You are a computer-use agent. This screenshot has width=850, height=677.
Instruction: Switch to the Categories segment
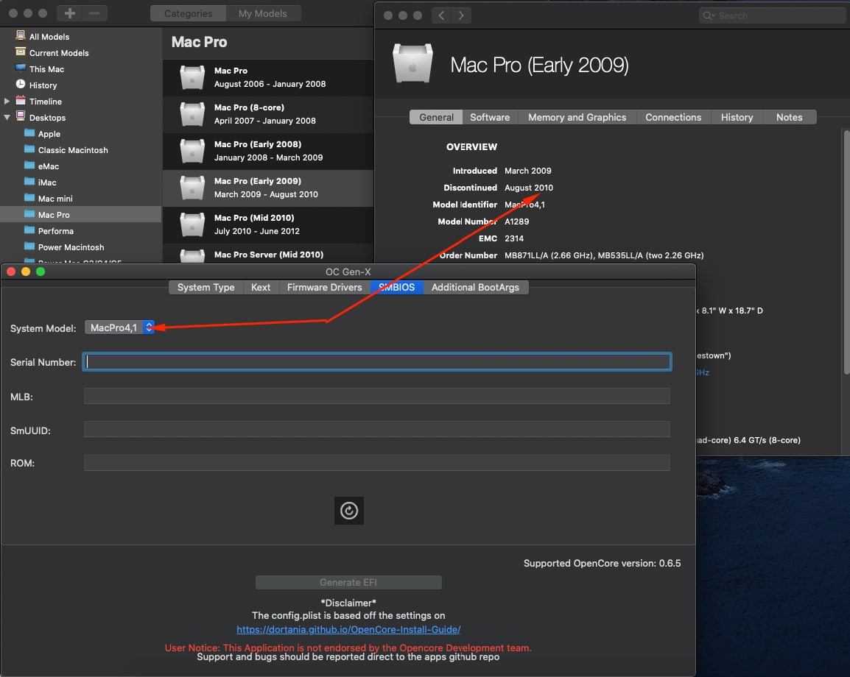click(x=188, y=13)
